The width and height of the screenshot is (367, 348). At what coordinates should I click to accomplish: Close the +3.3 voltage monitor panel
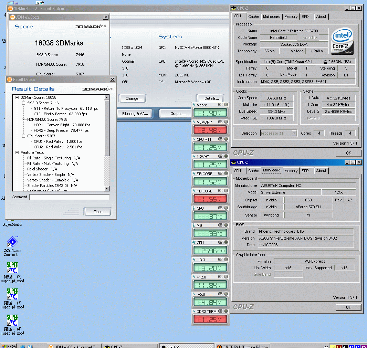226,259
